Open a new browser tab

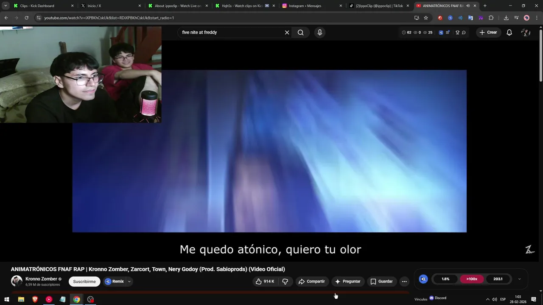(x=485, y=6)
